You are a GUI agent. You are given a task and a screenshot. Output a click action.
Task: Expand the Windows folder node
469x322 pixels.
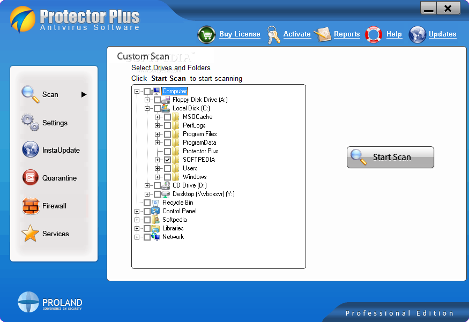[x=158, y=177]
